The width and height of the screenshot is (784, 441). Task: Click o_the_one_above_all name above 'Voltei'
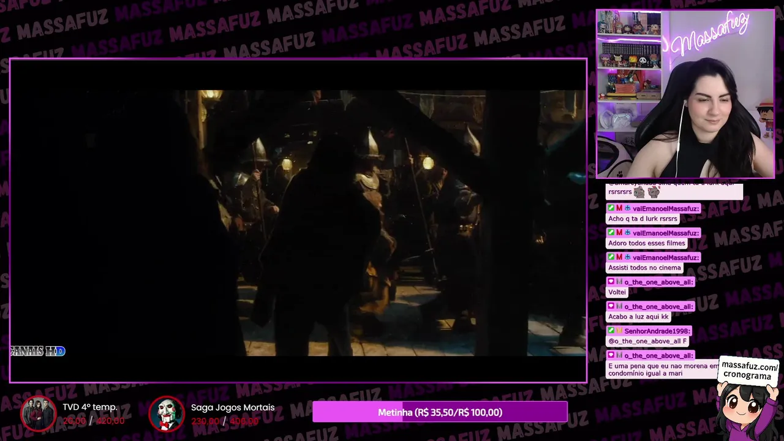658,282
